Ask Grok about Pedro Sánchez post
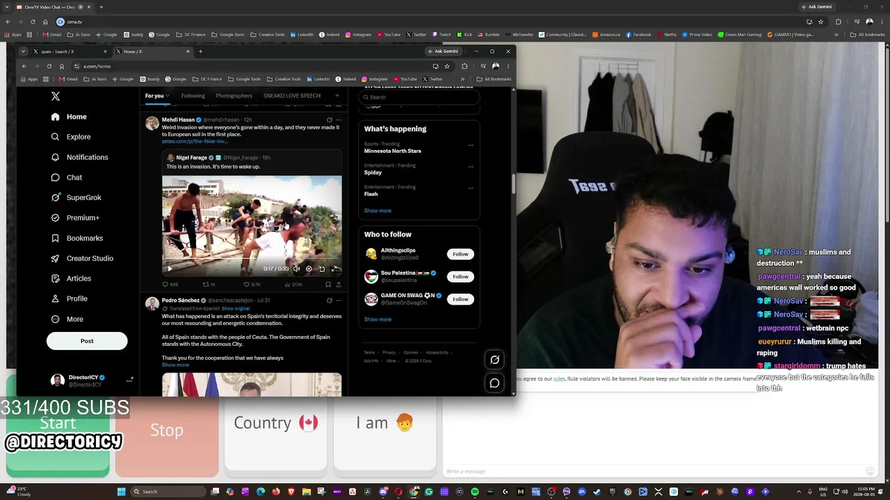Viewport: 890px width, 500px height. click(330, 301)
